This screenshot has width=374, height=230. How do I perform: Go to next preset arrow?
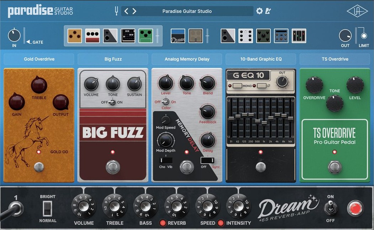point(134,11)
